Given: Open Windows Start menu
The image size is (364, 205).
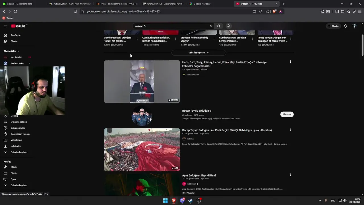Looking at the screenshot, I should point(165,200).
